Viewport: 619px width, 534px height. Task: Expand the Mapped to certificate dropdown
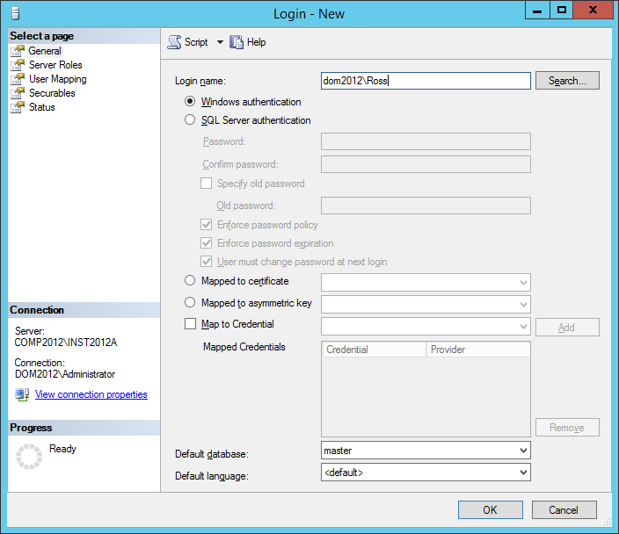pos(523,283)
